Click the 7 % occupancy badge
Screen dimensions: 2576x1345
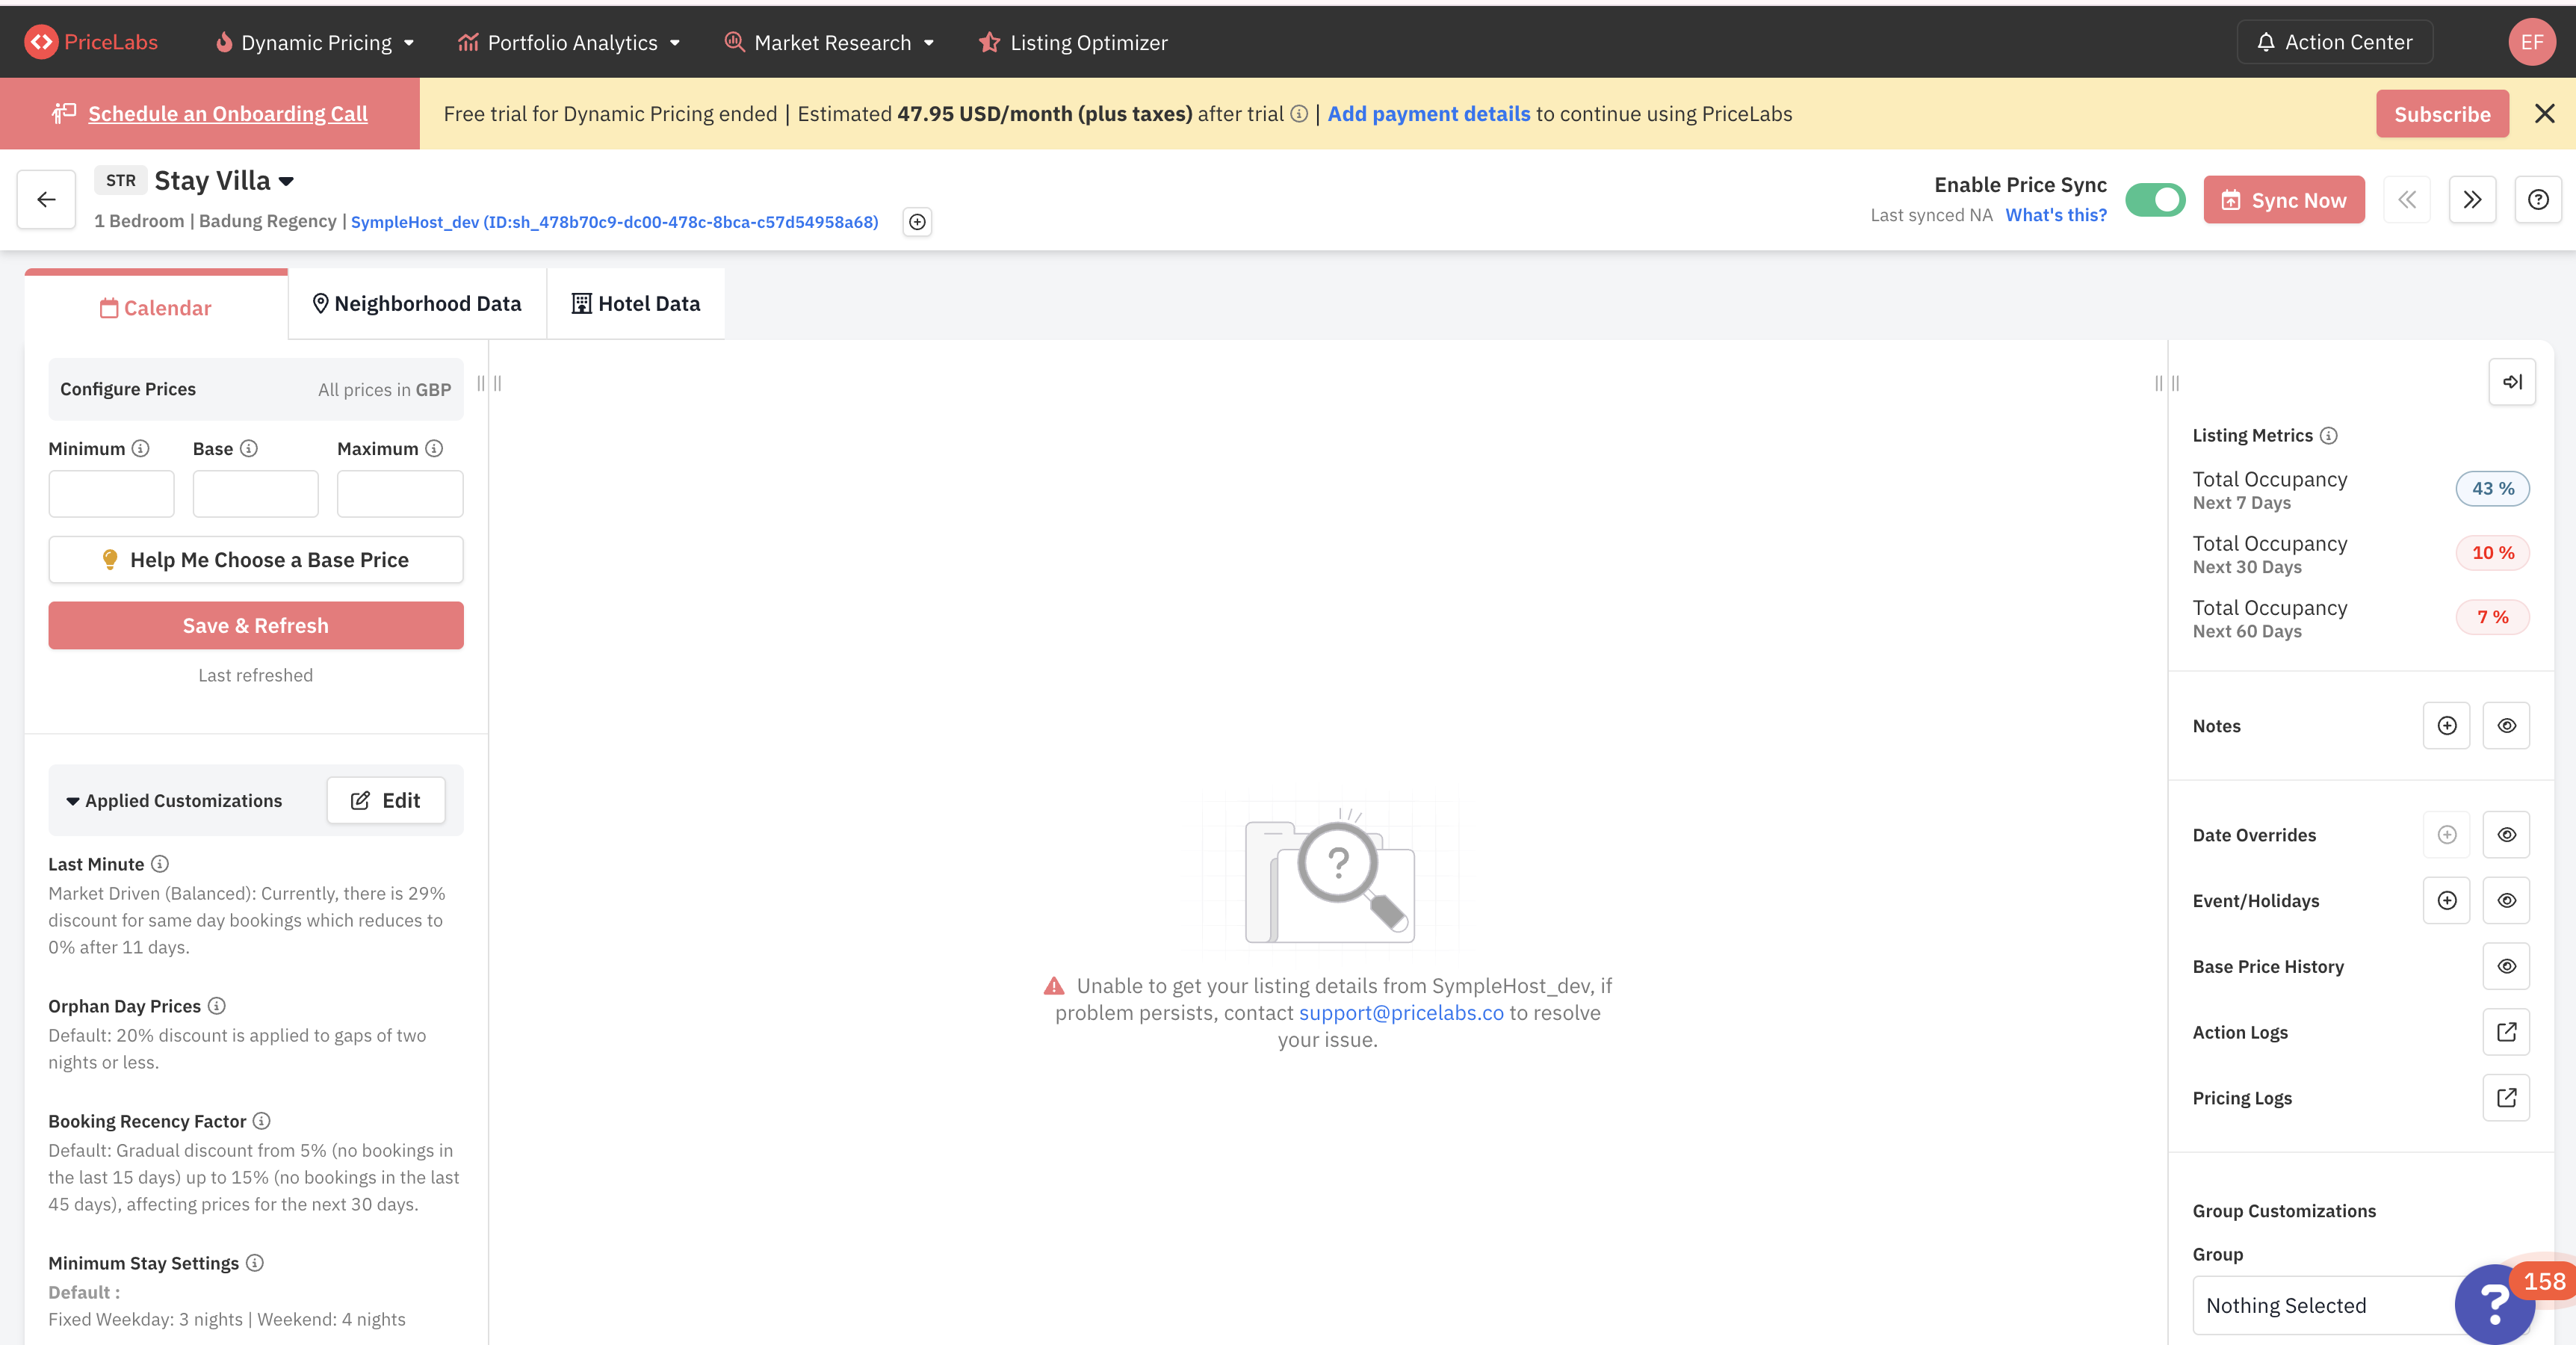pos(2493,617)
